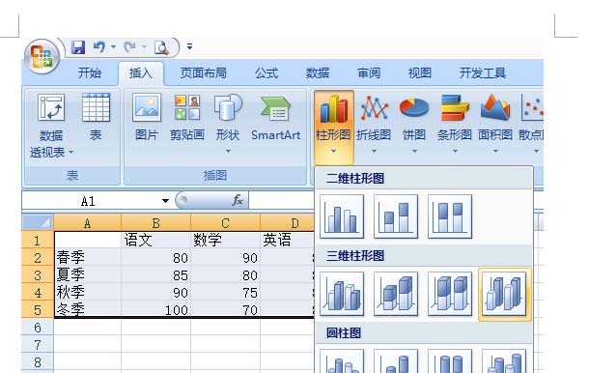589x373 pixels.
Task: Redo the last action
Action: [130, 47]
